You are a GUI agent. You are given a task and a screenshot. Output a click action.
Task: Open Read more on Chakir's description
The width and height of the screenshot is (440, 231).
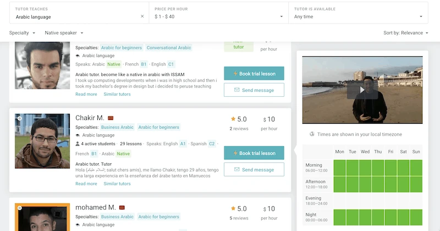pos(86,184)
